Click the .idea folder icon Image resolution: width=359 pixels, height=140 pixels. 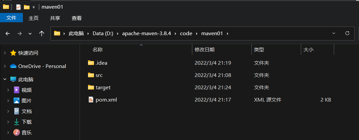[x=91, y=63]
